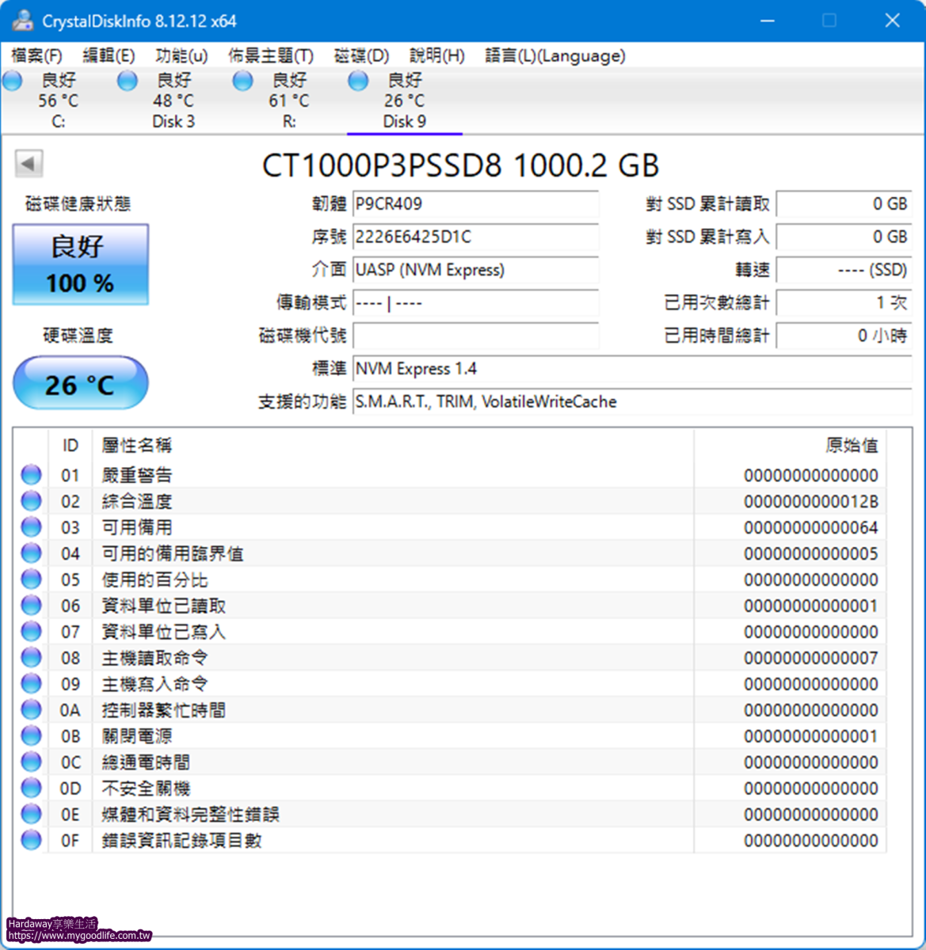Image resolution: width=926 pixels, height=950 pixels.
Task: Click the 標準 field NVM Express 1.4
Action: [x=632, y=369]
